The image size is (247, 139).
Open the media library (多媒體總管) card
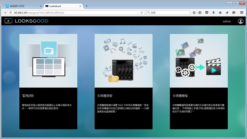point(123,81)
